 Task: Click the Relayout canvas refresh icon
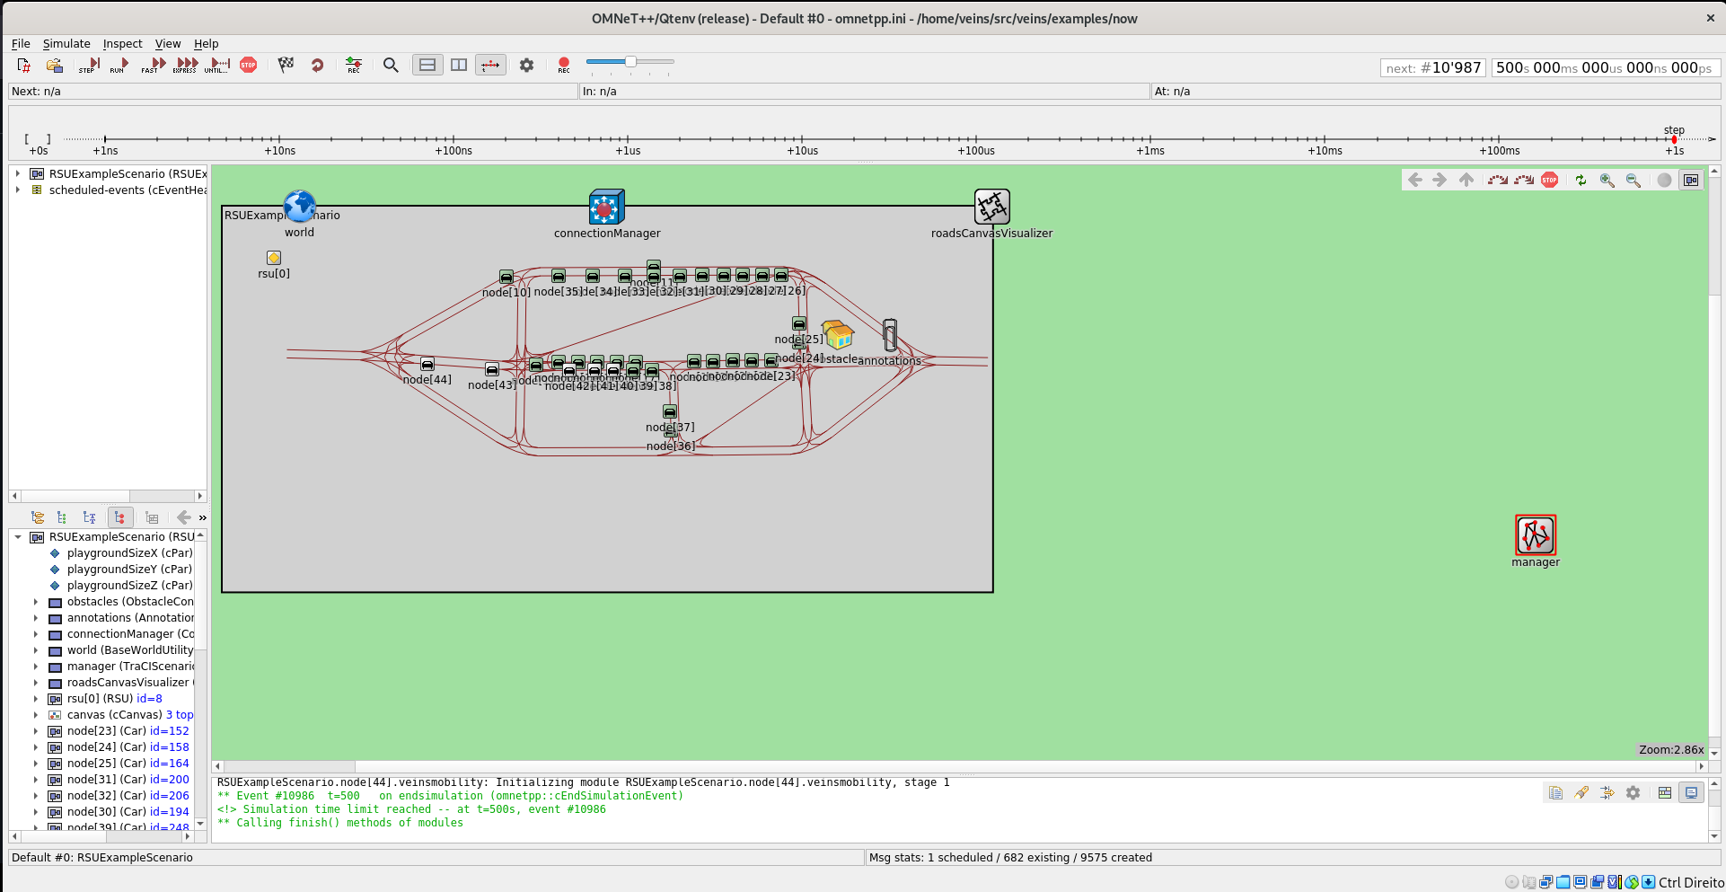(x=1581, y=180)
